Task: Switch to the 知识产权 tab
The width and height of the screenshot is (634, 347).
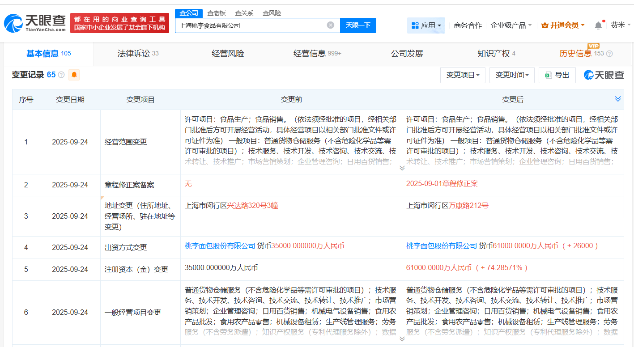Action: click(496, 54)
